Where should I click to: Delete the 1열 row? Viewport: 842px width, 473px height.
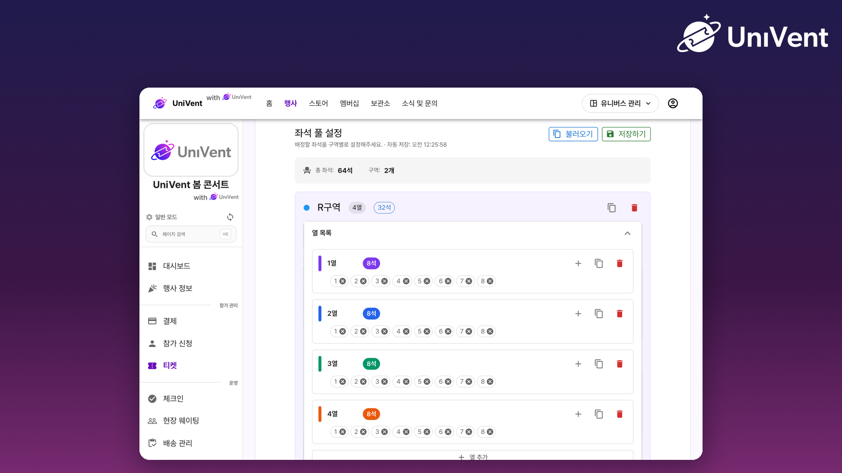tap(620, 263)
